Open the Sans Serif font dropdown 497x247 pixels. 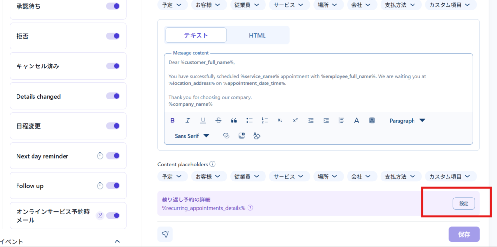click(192, 136)
